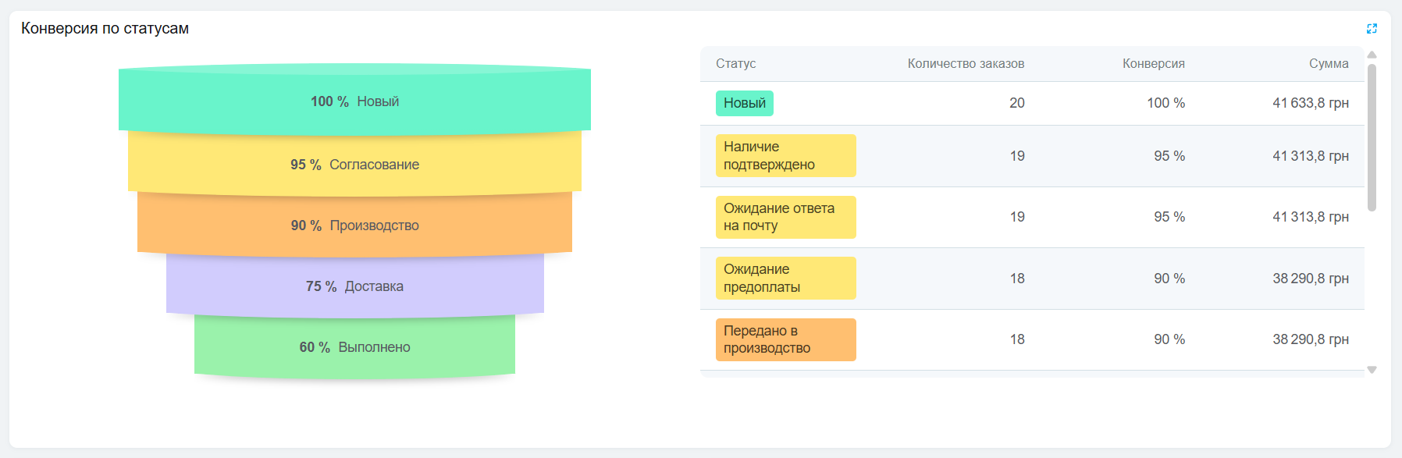Click the 'Конверсия по статусам' widget title
The image size is (1402, 458).
point(105,29)
